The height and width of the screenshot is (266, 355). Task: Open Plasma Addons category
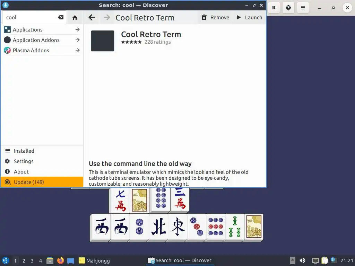(x=42, y=51)
